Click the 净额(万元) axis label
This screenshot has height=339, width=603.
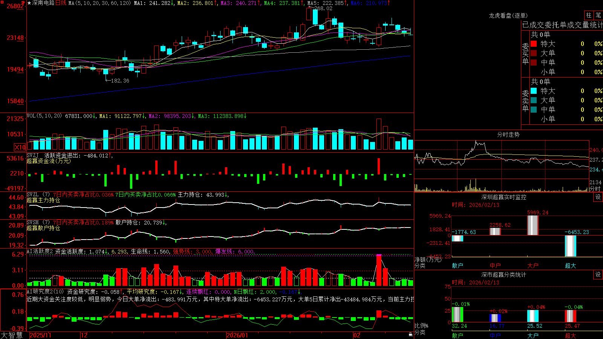pyautogui.click(x=428, y=260)
